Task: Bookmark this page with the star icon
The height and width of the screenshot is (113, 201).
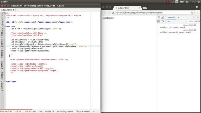Action: click(x=192, y=13)
